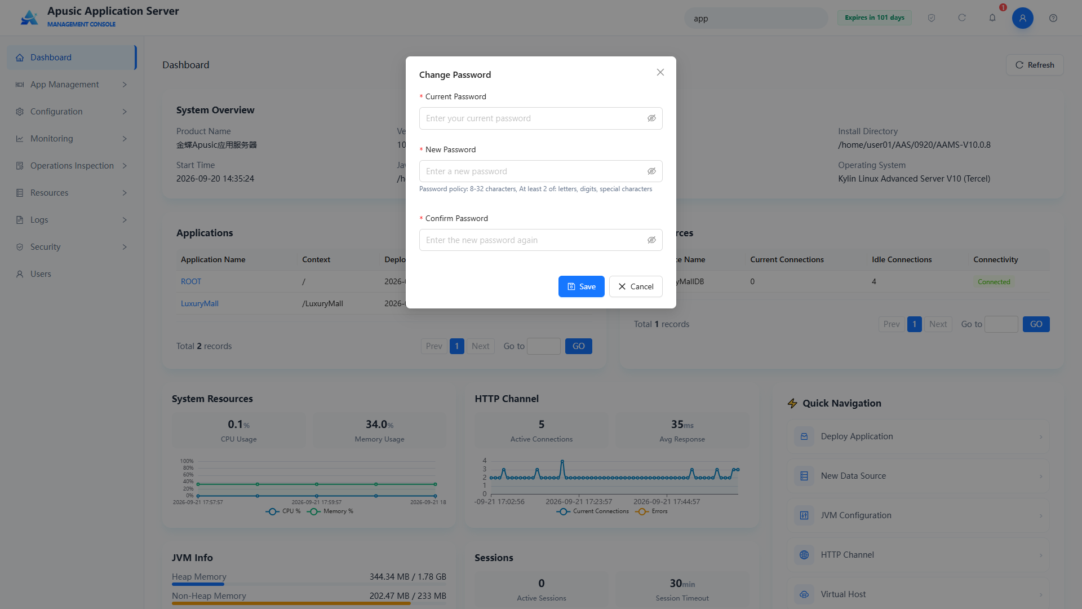Click the Non-Heap Memory progress bar

pos(309,603)
